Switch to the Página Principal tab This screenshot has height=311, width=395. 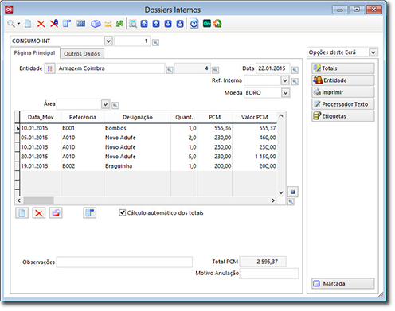(34, 53)
